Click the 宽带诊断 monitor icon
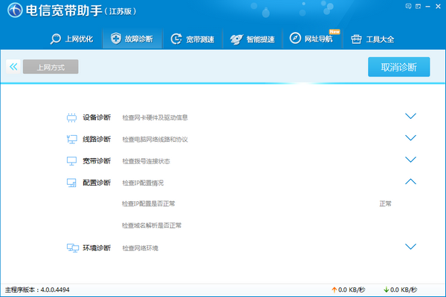446x297 pixels. pyautogui.click(x=72, y=160)
